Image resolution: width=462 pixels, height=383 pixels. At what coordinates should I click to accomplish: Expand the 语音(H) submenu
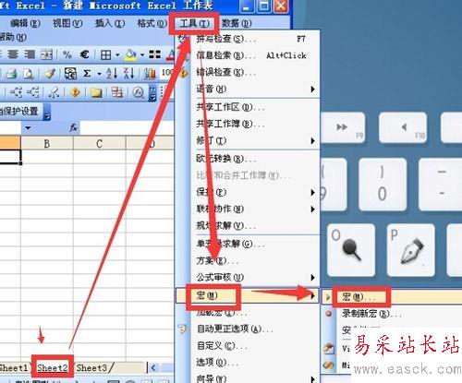248,89
